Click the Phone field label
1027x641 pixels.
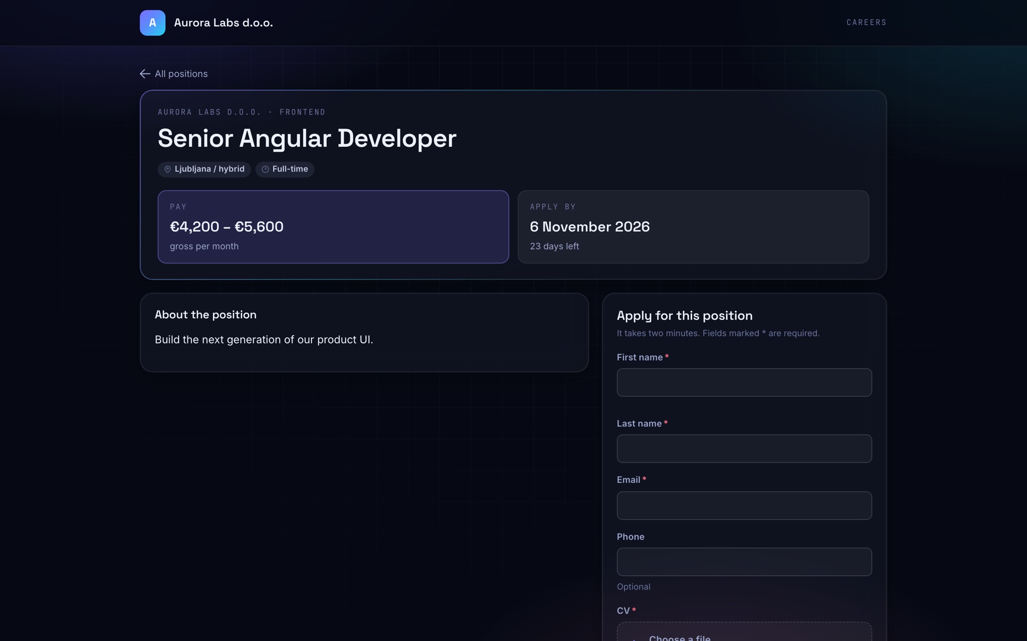[631, 537]
